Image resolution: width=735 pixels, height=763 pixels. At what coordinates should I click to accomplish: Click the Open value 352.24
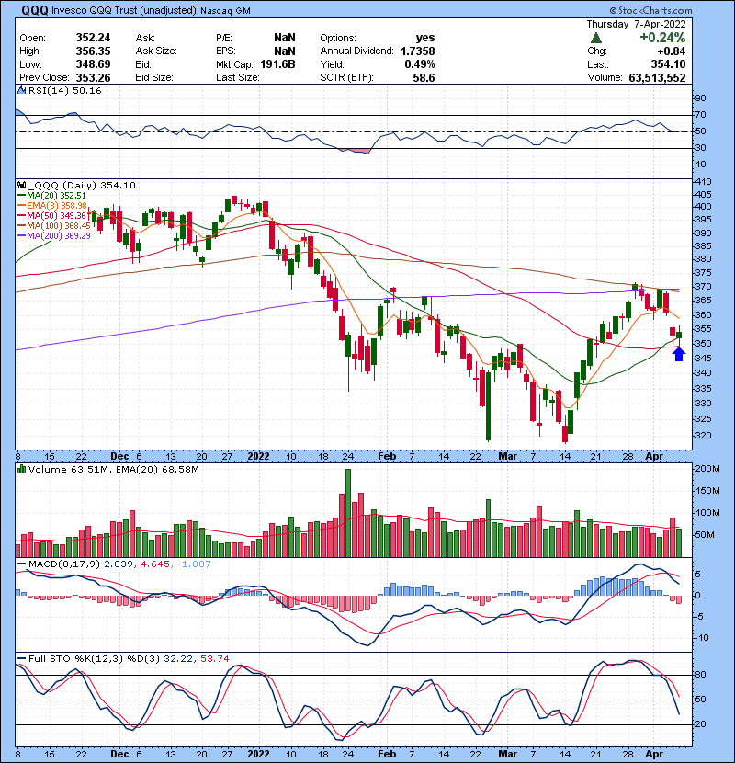[93, 38]
